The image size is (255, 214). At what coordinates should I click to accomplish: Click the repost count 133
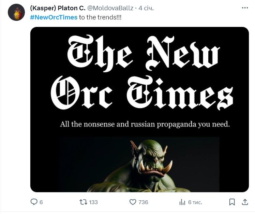pos(93,202)
